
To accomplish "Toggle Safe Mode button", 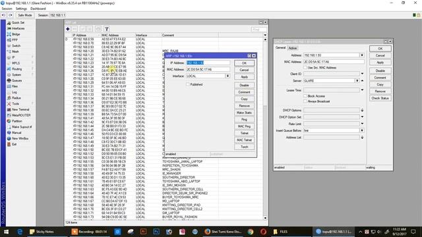I will tap(25, 15).
